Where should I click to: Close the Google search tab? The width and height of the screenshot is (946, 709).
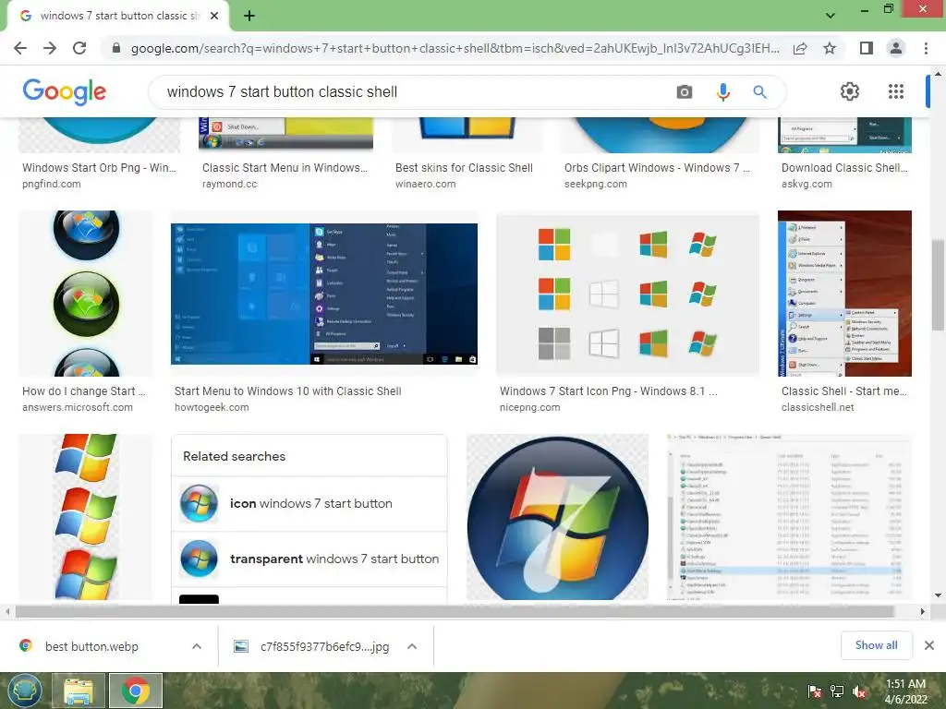click(214, 16)
